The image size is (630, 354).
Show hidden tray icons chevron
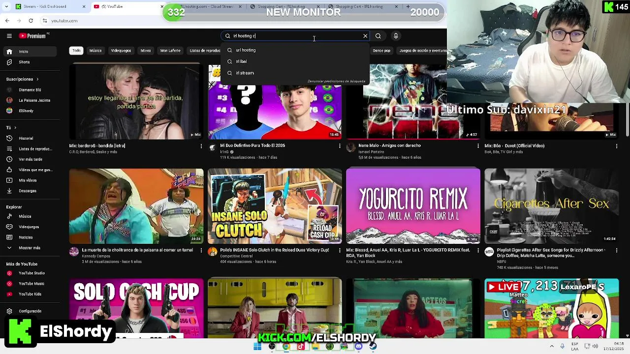pos(552,346)
